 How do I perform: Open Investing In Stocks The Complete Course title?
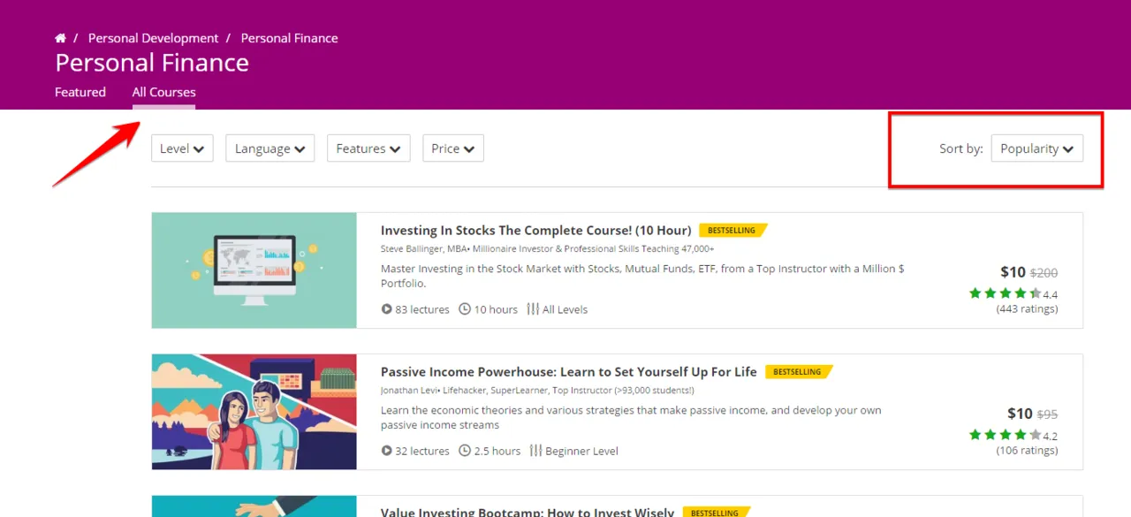point(536,231)
